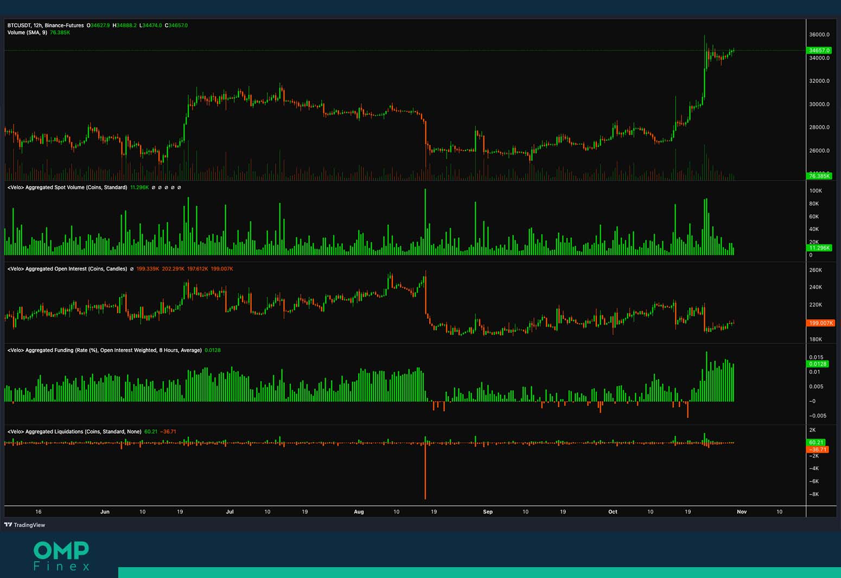
Task: Click the 0.0128 value in Funding legend
Action: (213, 350)
